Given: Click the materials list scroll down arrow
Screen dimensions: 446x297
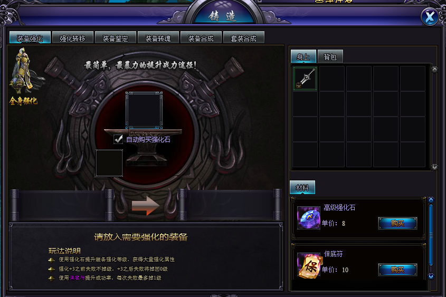Looking at the screenshot, I should click(x=431, y=276).
